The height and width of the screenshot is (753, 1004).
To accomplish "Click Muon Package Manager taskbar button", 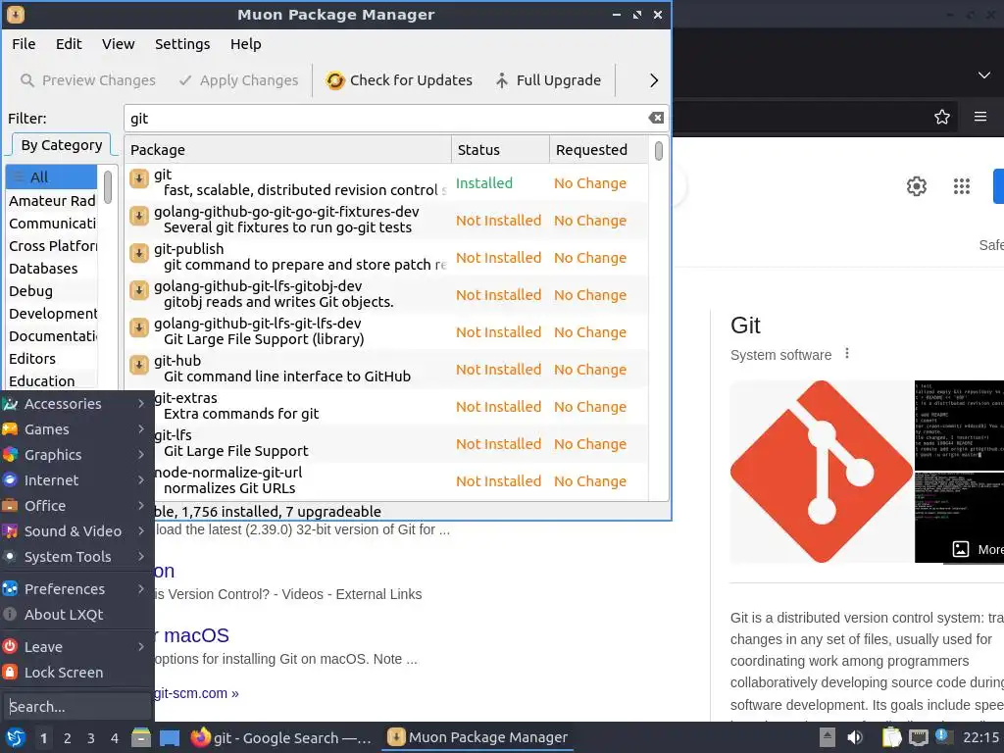I will (478, 737).
